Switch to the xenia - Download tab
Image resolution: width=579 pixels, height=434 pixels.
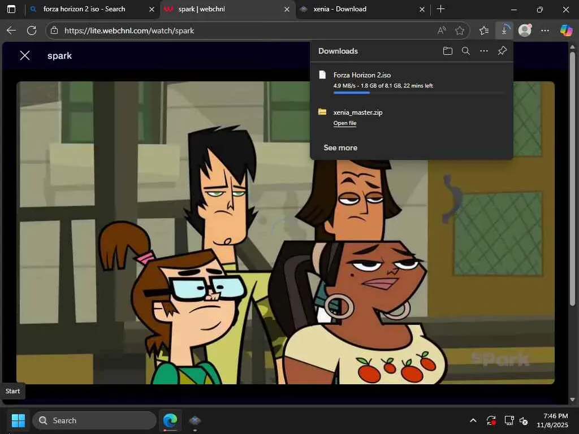pyautogui.click(x=339, y=9)
